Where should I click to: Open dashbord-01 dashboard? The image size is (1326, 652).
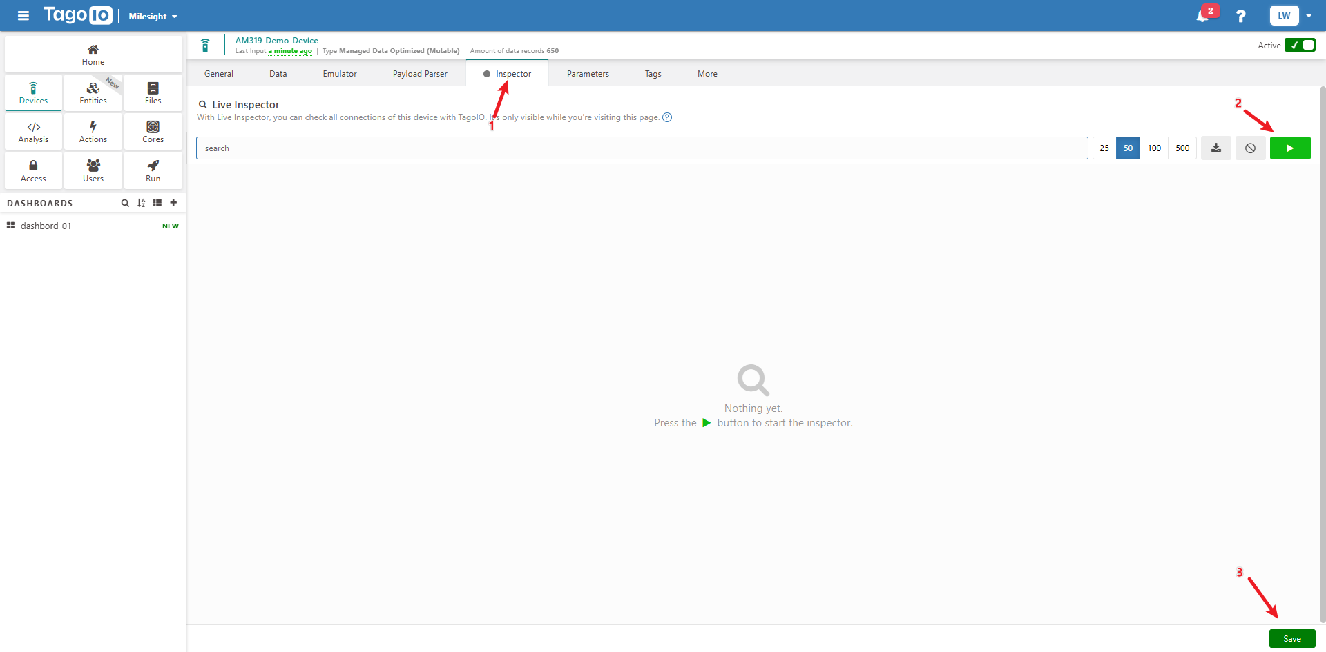[x=93, y=226]
